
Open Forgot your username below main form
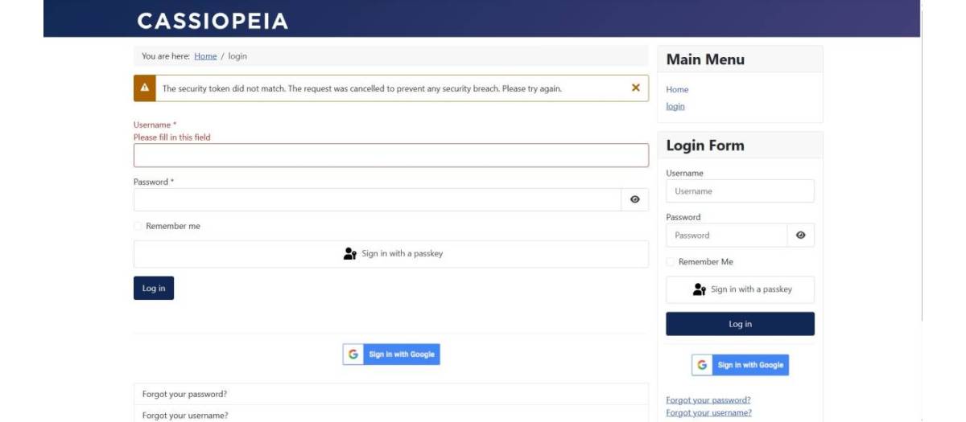[x=185, y=416]
